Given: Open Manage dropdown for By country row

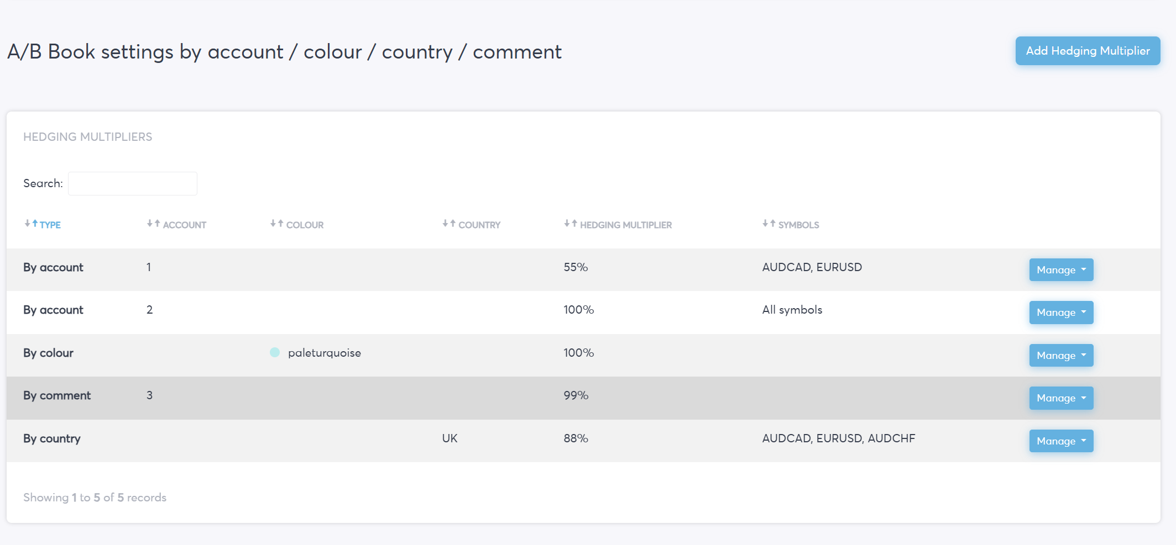Looking at the screenshot, I should pos(1061,441).
